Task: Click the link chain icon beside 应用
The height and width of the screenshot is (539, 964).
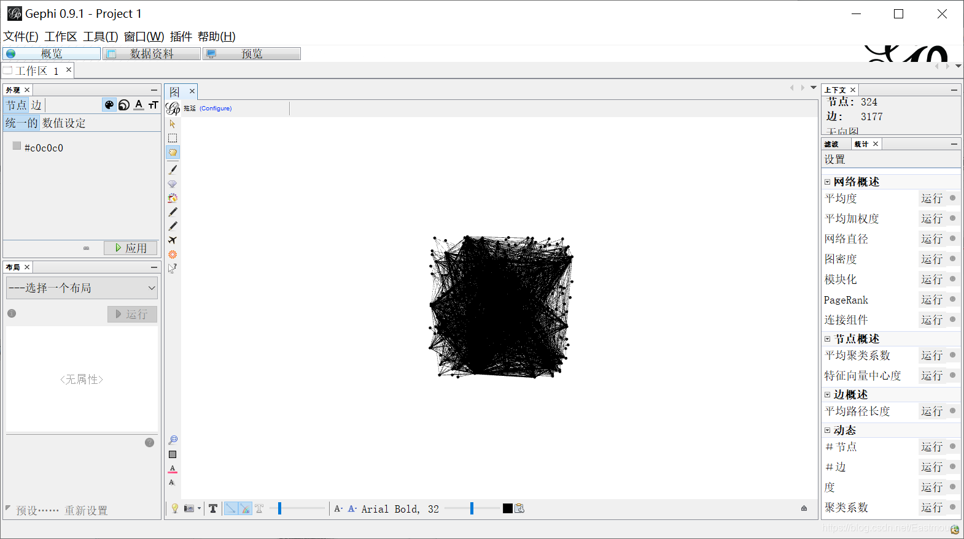Action: coord(86,248)
